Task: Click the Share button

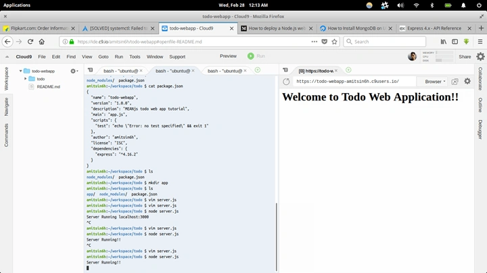Action: coord(465,57)
